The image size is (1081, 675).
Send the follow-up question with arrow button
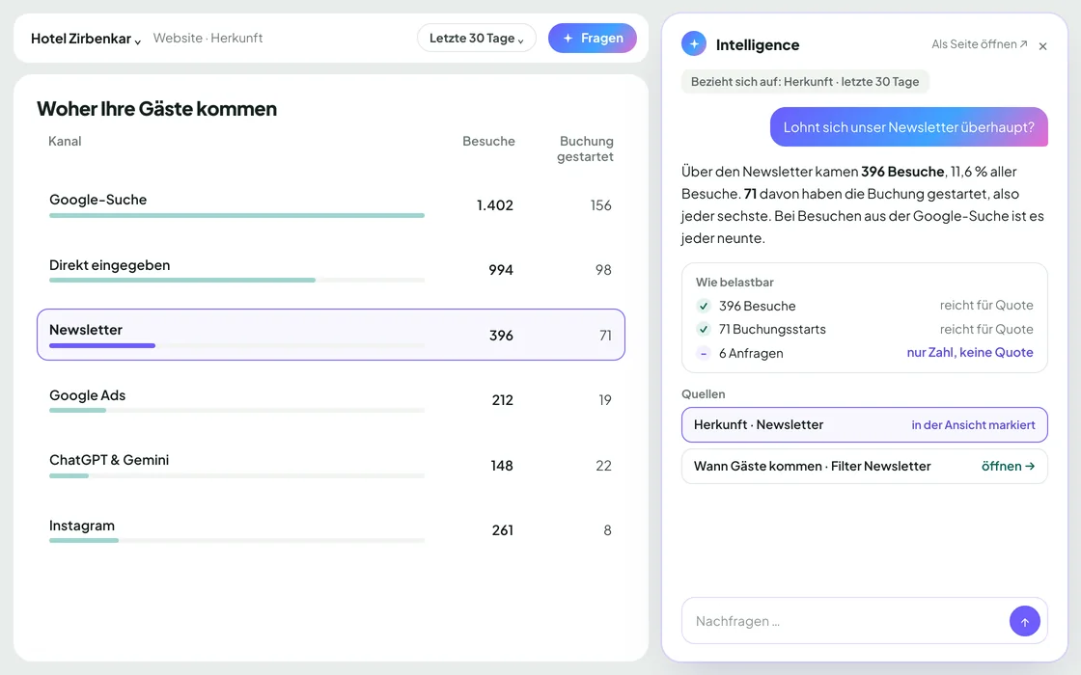pyautogui.click(x=1024, y=621)
